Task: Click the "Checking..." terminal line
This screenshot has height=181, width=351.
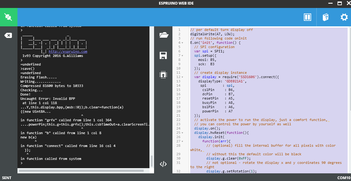Action: 31,90
